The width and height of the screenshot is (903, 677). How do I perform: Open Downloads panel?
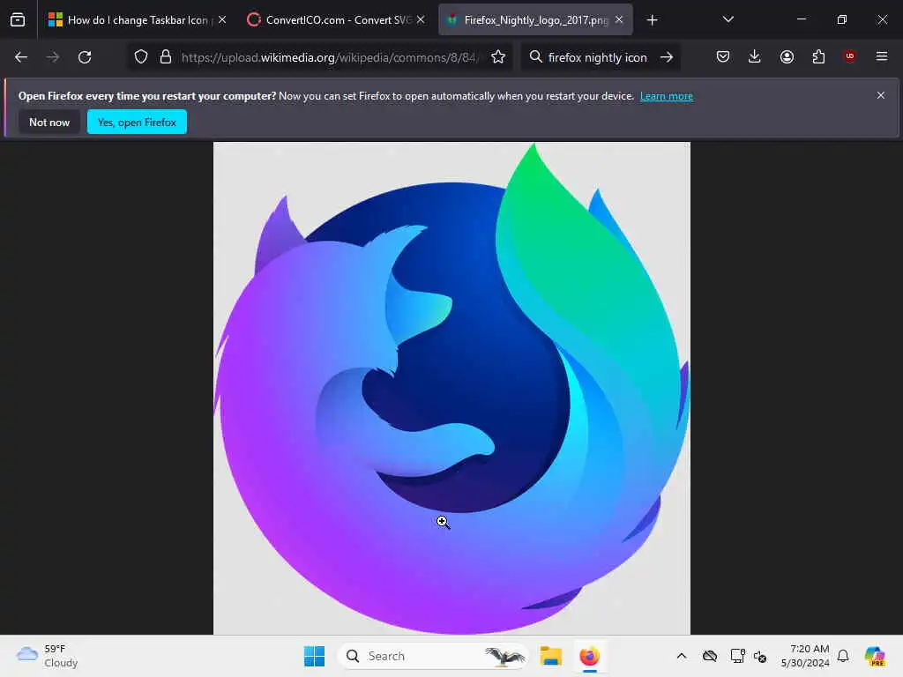coord(755,56)
